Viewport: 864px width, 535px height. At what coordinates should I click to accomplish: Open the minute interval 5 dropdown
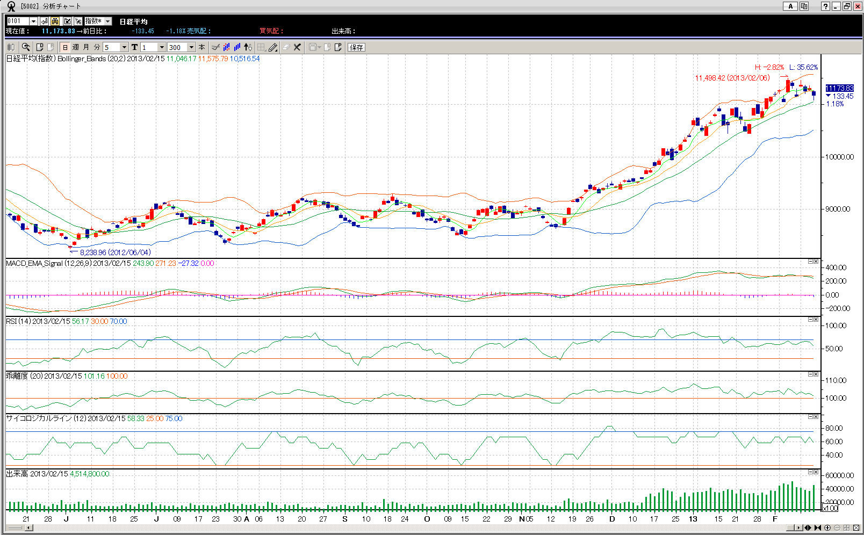point(124,47)
